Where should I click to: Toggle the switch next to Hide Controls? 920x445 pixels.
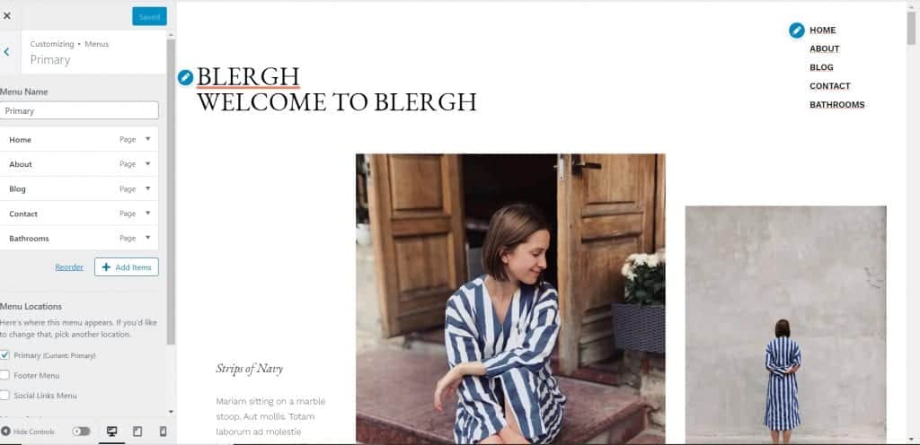81,432
